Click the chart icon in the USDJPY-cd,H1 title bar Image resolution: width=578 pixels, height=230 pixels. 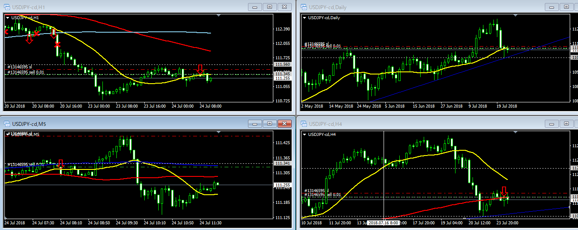(x=7, y=7)
